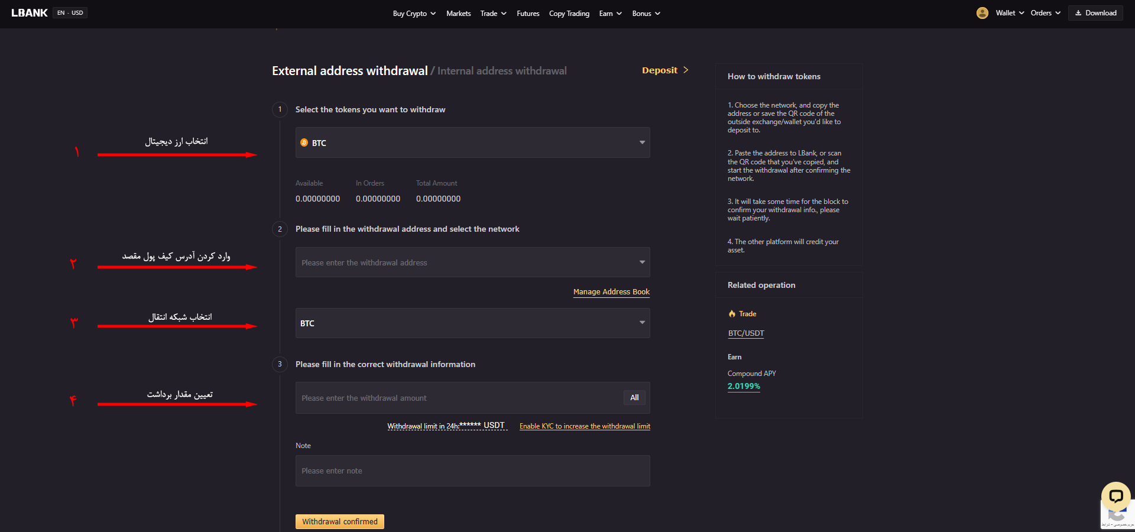Click the How to withdraw tokens heading
The width and height of the screenshot is (1135, 532).
pyautogui.click(x=774, y=76)
